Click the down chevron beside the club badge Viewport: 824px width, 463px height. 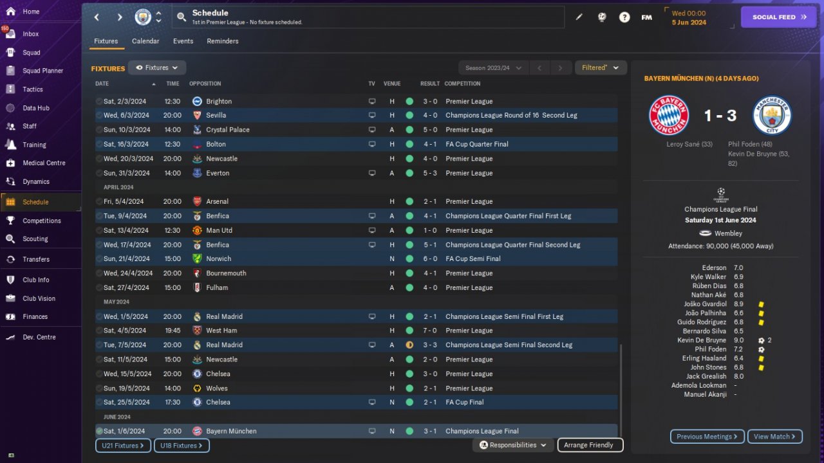tap(158, 22)
